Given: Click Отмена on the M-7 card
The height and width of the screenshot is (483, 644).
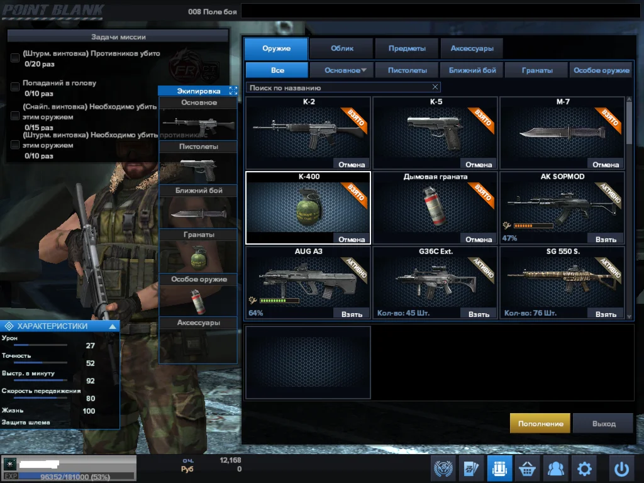Looking at the screenshot, I should 606,164.
